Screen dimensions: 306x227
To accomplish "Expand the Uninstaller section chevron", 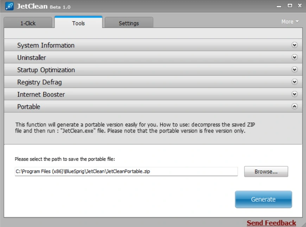I will [x=294, y=57].
